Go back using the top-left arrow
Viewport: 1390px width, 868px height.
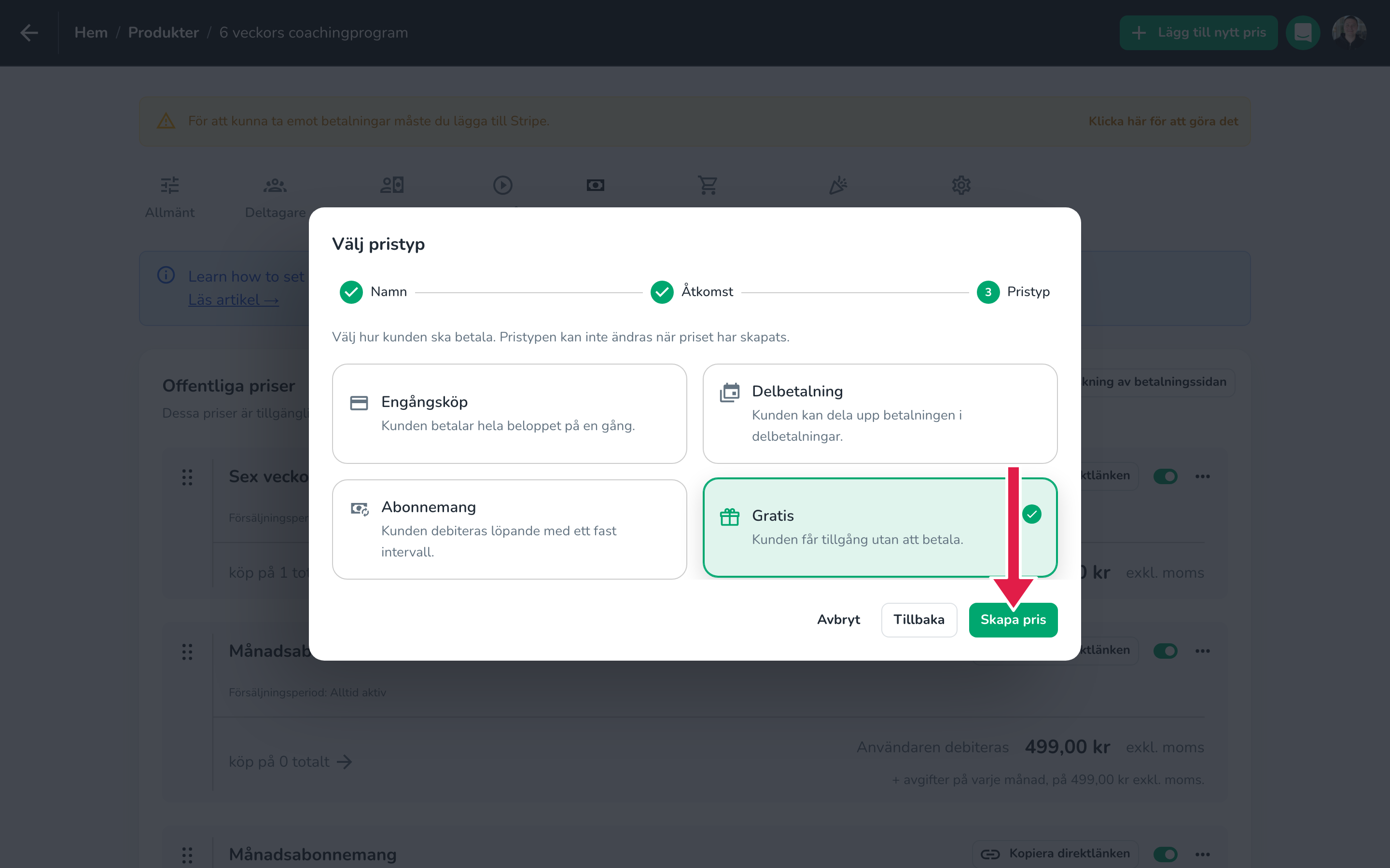[29, 33]
